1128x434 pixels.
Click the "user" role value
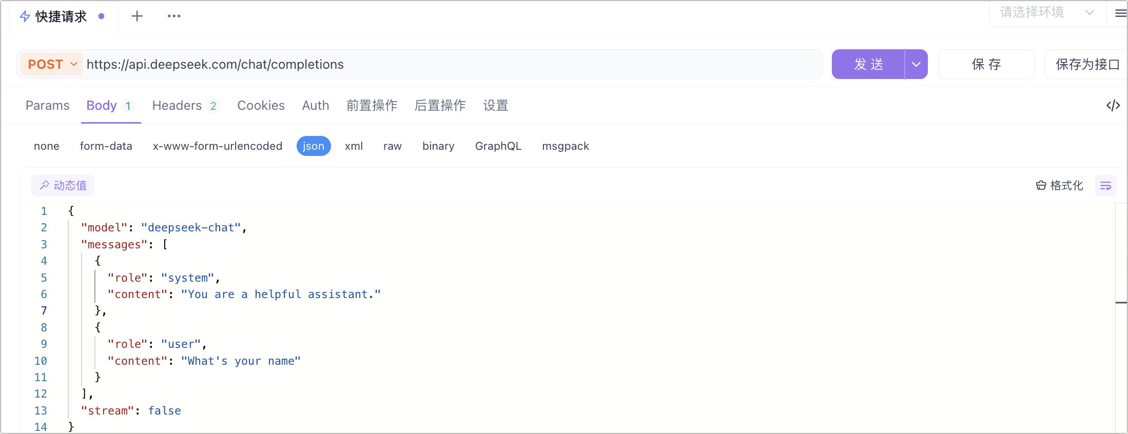(x=181, y=344)
